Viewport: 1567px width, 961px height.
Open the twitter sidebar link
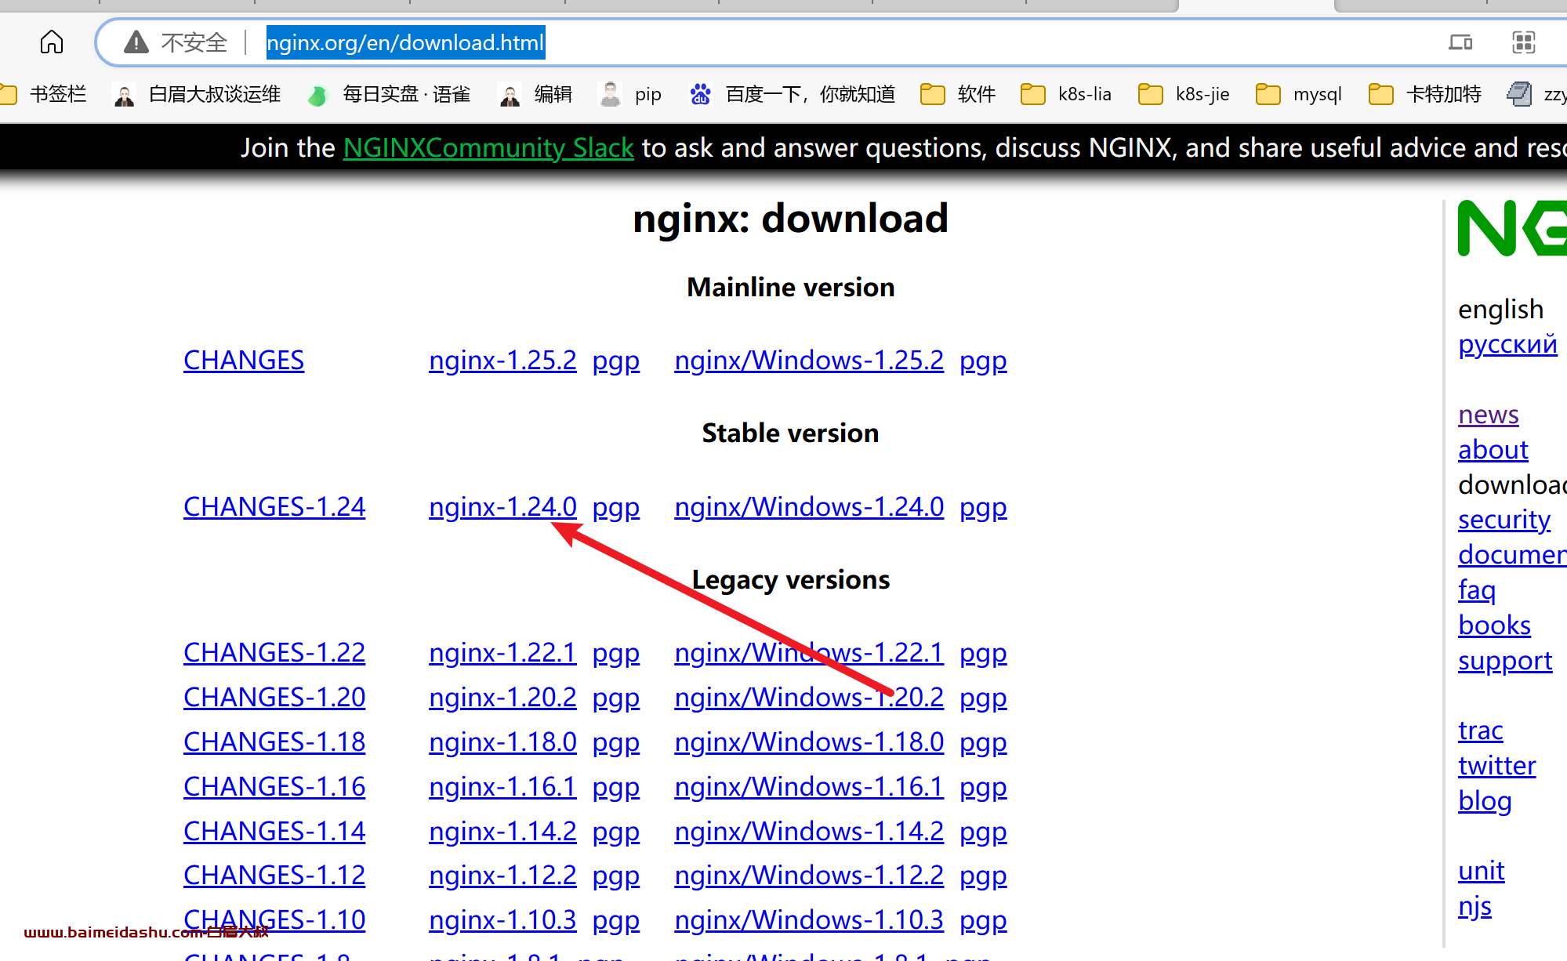tap(1497, 765)
